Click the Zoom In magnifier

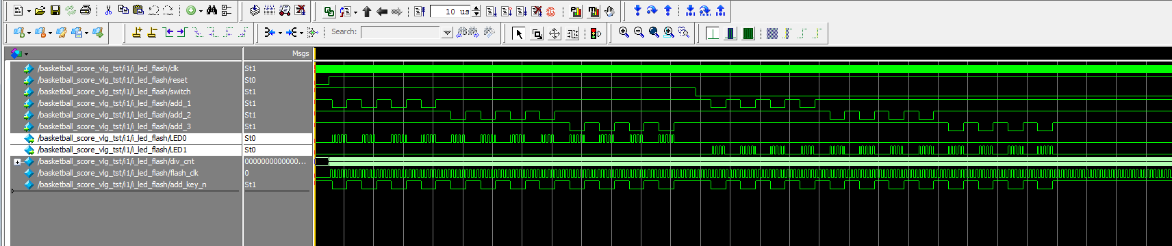coord(624,32)
